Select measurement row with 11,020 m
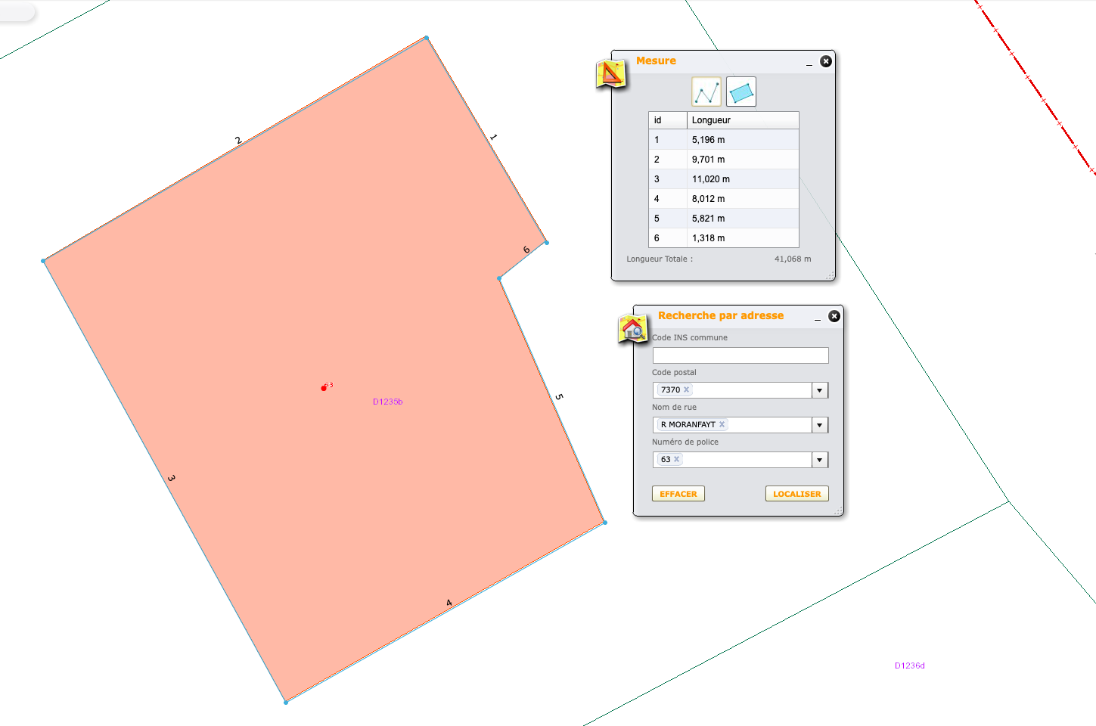 click(x=722, y=179)
